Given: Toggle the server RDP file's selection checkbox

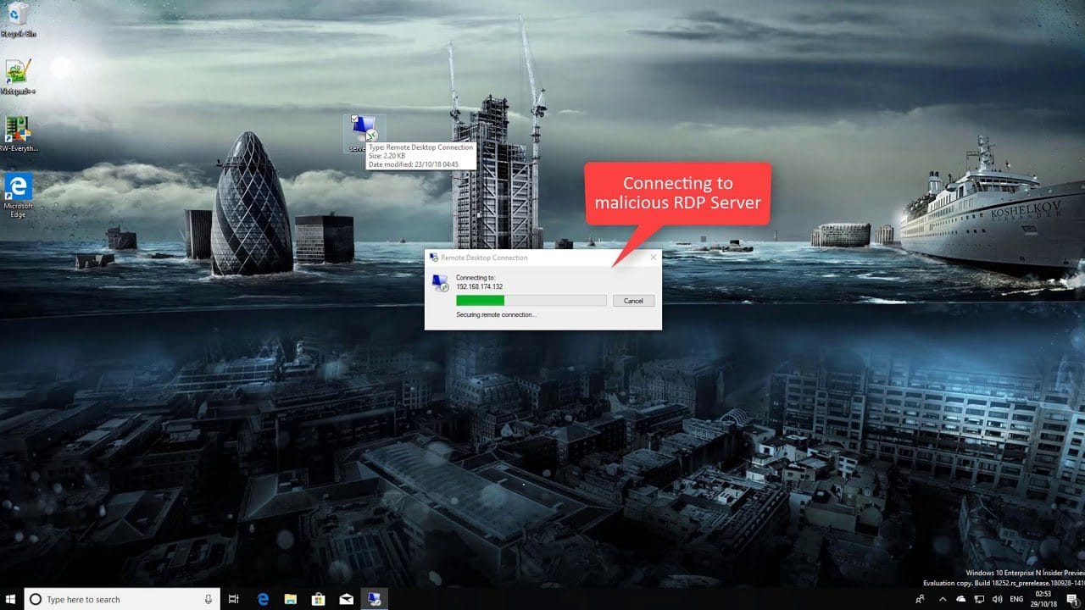Looking at the screenshot, I should coord(354,119).
